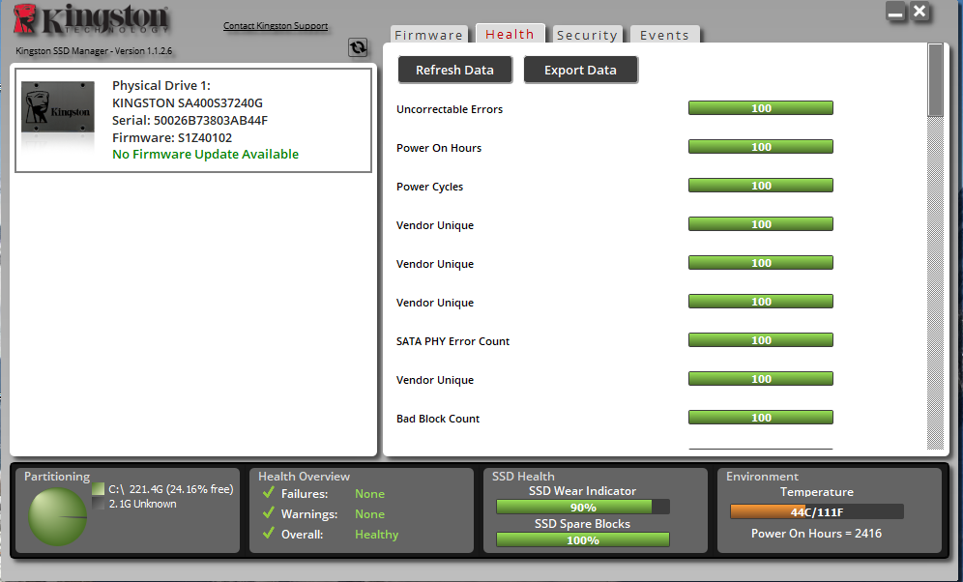Click the SATA PHY Error Count bar
The image size is (963, 582).
pyautogui.click(x=760, y=340)
